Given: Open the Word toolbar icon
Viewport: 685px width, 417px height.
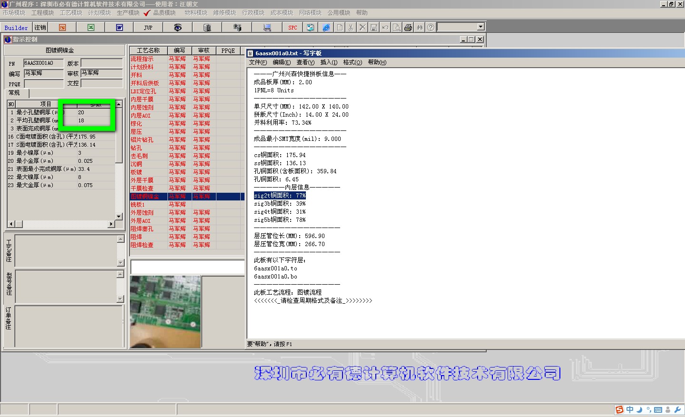Looking at the screenshot, I should pos(119,28).
